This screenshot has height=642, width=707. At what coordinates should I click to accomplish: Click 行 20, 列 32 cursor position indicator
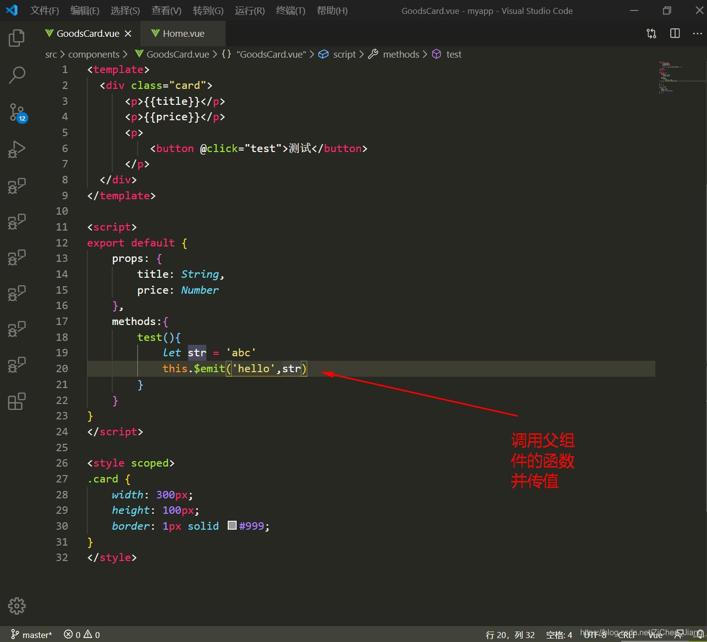(510, 635)
